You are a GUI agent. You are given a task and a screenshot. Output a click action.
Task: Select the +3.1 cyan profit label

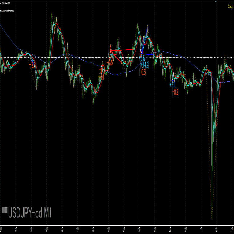(x=173, y=85)
